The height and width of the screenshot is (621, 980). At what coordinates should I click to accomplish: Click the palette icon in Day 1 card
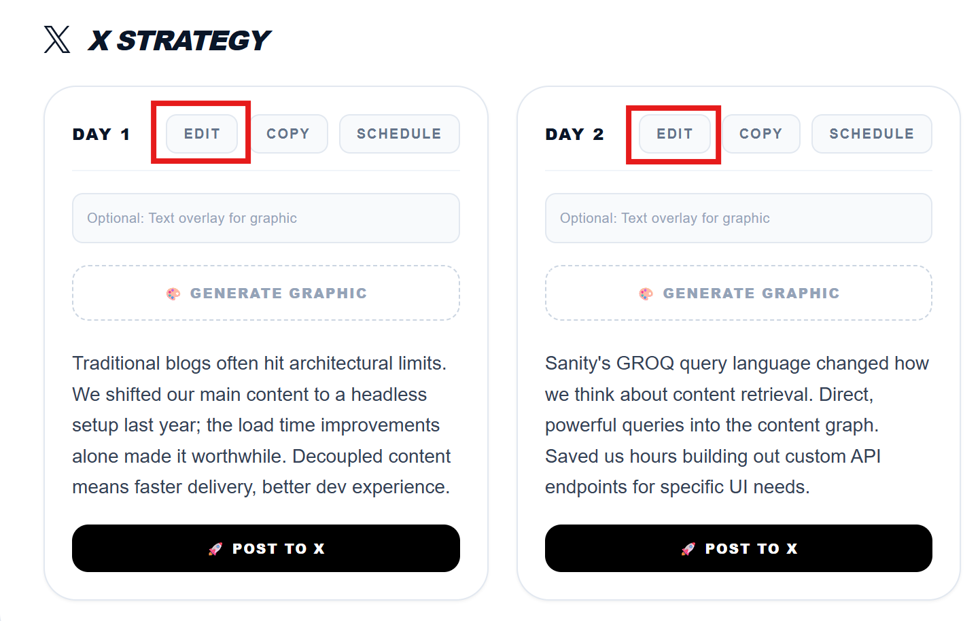(173, 294)
